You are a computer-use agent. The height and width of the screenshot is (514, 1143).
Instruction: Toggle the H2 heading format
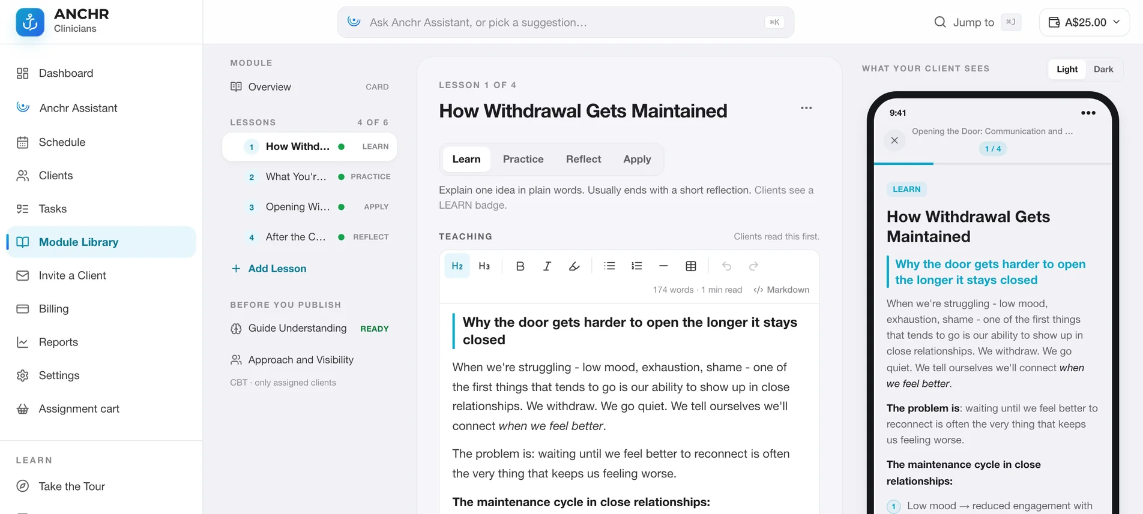(x=457, y=266)
